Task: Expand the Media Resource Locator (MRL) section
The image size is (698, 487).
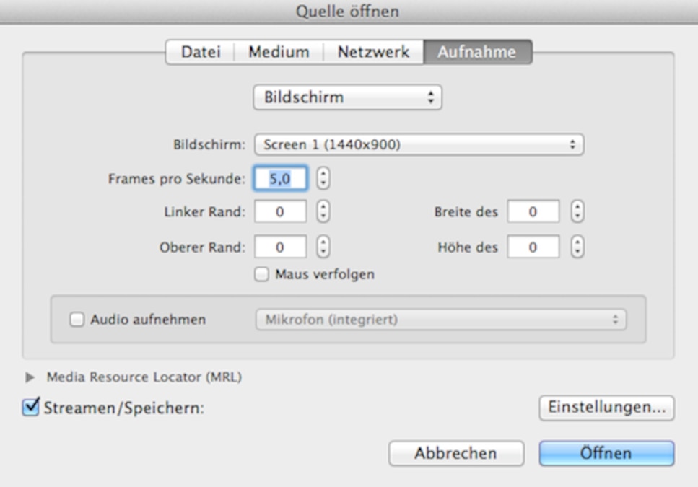Action: tap(30, 377)
